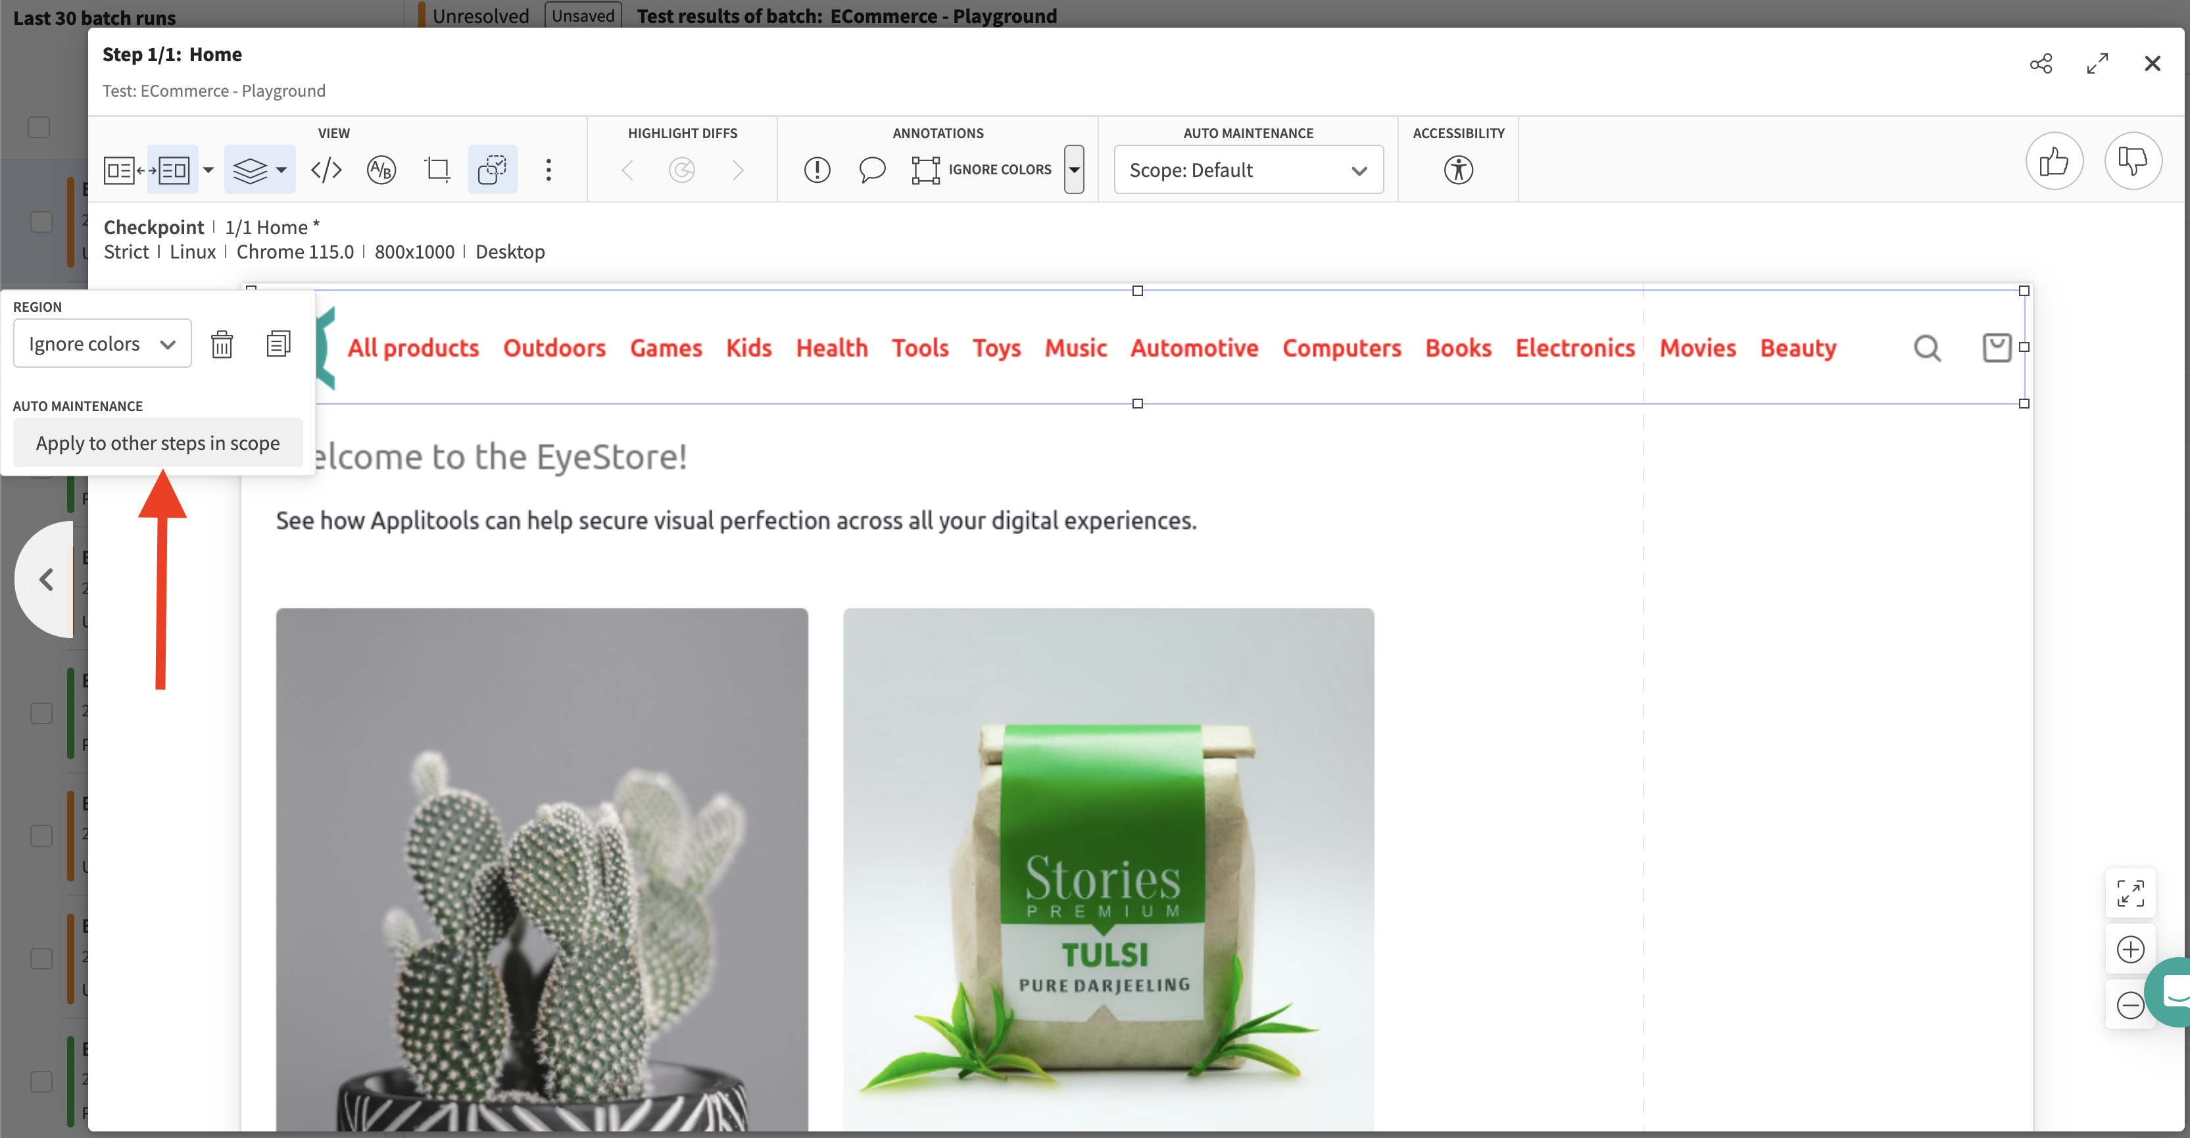Image resolution: width=2190 pixels, height=1138 pixels.
Task: Open the three-dot more view options menu
Action: coord(548,170)
